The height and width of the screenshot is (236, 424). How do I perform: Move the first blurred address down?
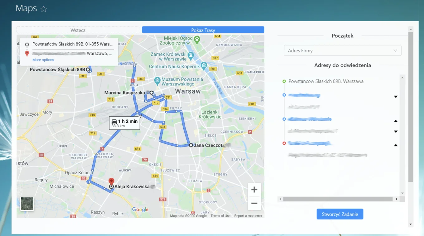click(396, 97)
